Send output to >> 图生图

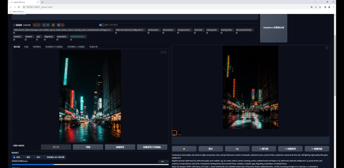point(264,149)
